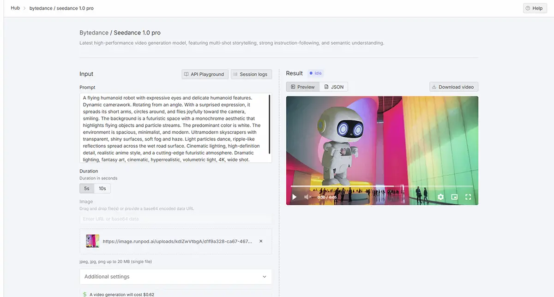Unmute the video with the speaker icon
The height and width of the screenshot is (297, 554).
coord(308,197)
